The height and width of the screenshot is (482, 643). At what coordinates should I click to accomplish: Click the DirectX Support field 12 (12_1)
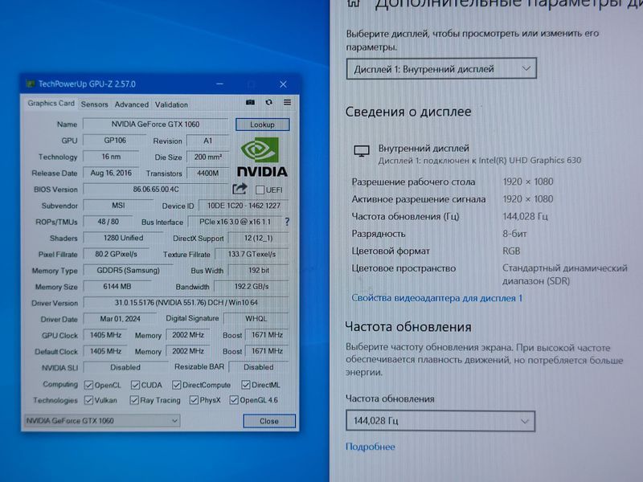(258, 238)
